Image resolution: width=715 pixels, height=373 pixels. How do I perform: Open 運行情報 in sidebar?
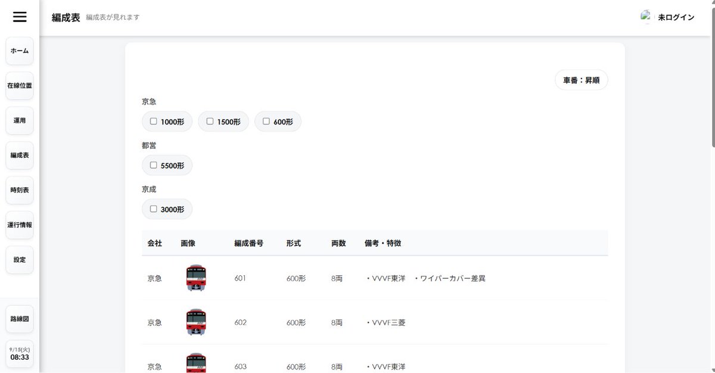click(x=20, y=225)
